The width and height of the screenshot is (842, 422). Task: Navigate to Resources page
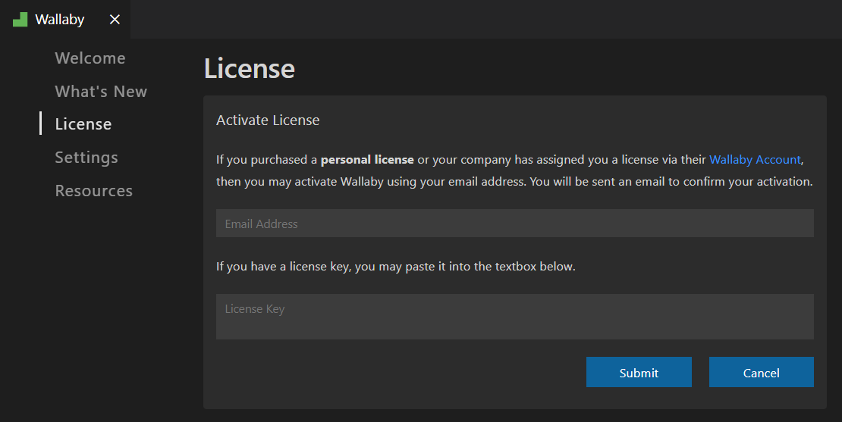pos(94,190)
